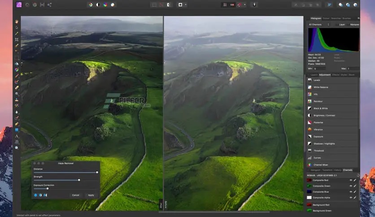The height and width of the screenshot is (217, 375).
Task: Select the Selection Brush tool
Action: click(17, 46)
